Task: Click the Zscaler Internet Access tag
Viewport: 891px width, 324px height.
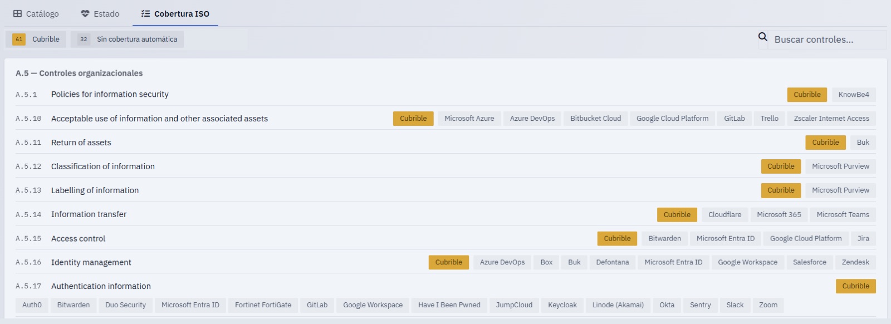Action: click(x=831, y=119)
